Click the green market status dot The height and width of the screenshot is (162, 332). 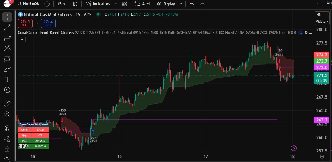click(x=98, y=14)
